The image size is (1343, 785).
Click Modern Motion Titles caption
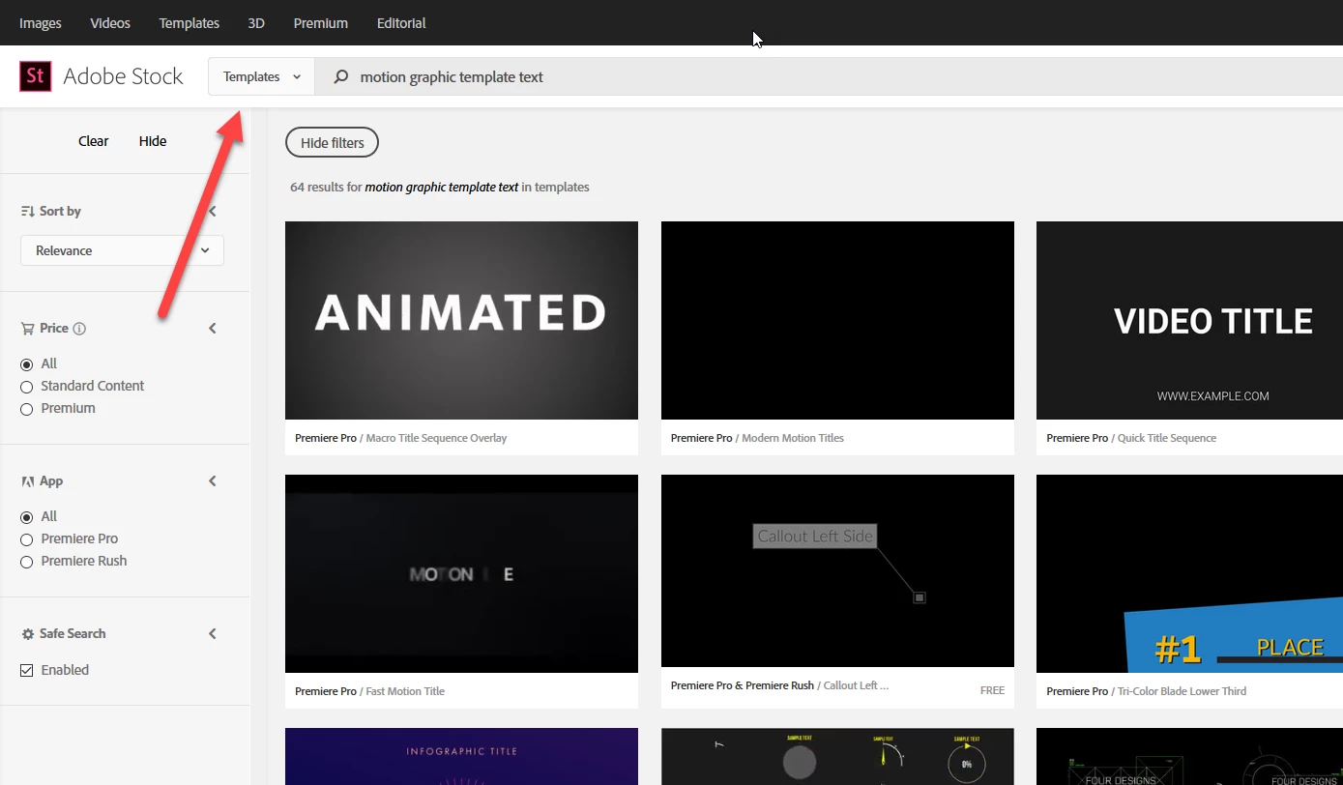(x=793, y=438)
